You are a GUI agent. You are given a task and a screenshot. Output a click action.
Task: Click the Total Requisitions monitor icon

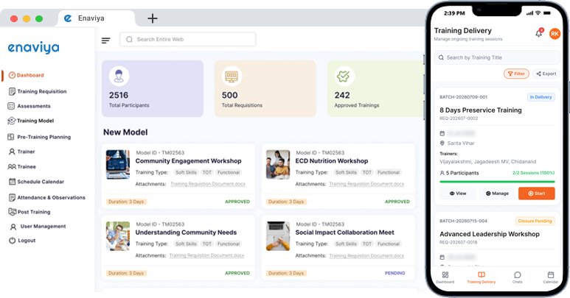pyautogui.click(x=232, y=76)
